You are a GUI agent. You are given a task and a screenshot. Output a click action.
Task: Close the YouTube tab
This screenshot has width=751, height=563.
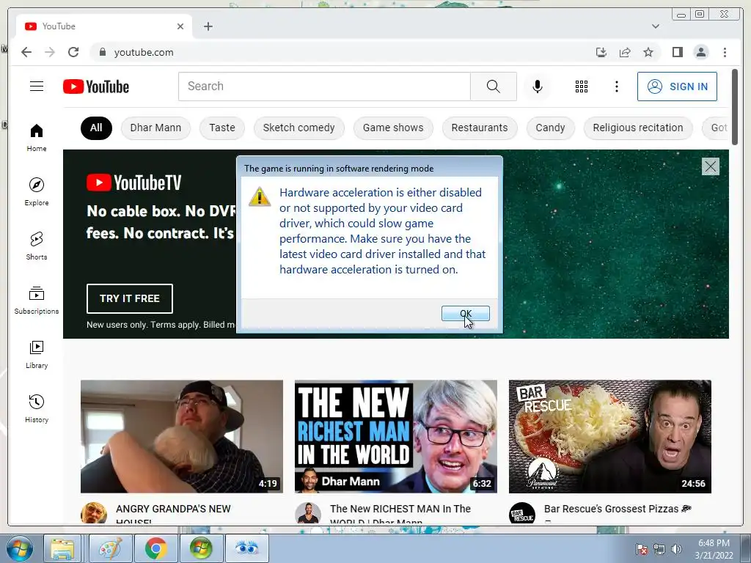tap(180, 26)
